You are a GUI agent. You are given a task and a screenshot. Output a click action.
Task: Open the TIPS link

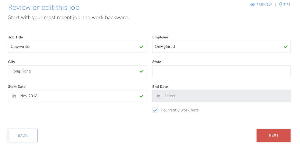[x=287, y=5]
